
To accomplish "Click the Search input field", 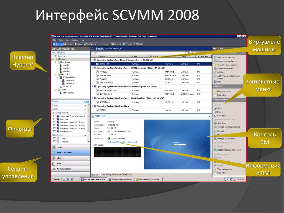I will tap(138, 53).
